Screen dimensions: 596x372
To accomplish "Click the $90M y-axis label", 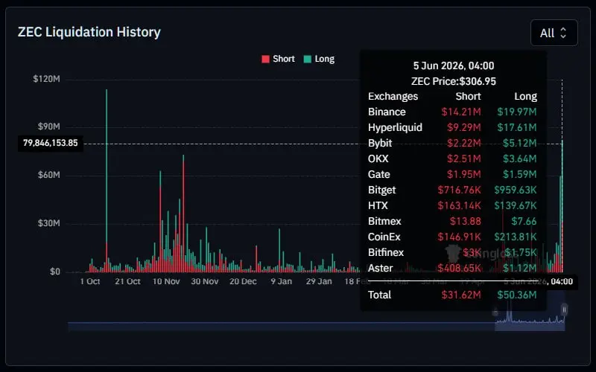I will (48, 126).
